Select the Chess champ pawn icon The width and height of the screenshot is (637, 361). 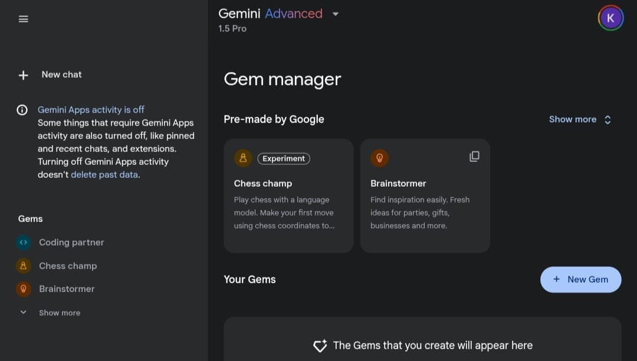tap(23, 266)
